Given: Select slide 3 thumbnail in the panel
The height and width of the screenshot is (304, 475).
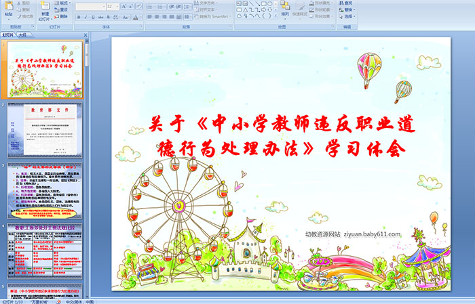Looking at the screenshot, I should (45, 191).
